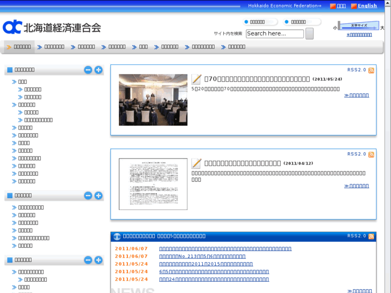Screen dimensions: 391x293
Task: Follow the read-more link in the 2011/04/12 article
Action: 357,186
